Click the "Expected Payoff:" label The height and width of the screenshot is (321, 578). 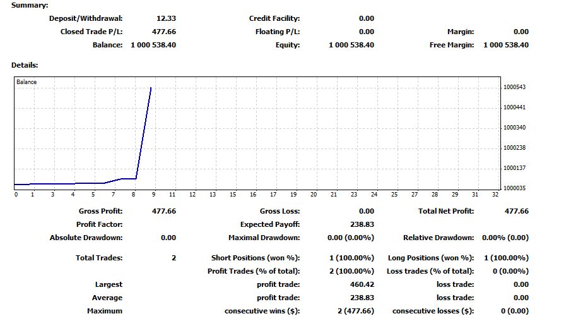point(270,224)
